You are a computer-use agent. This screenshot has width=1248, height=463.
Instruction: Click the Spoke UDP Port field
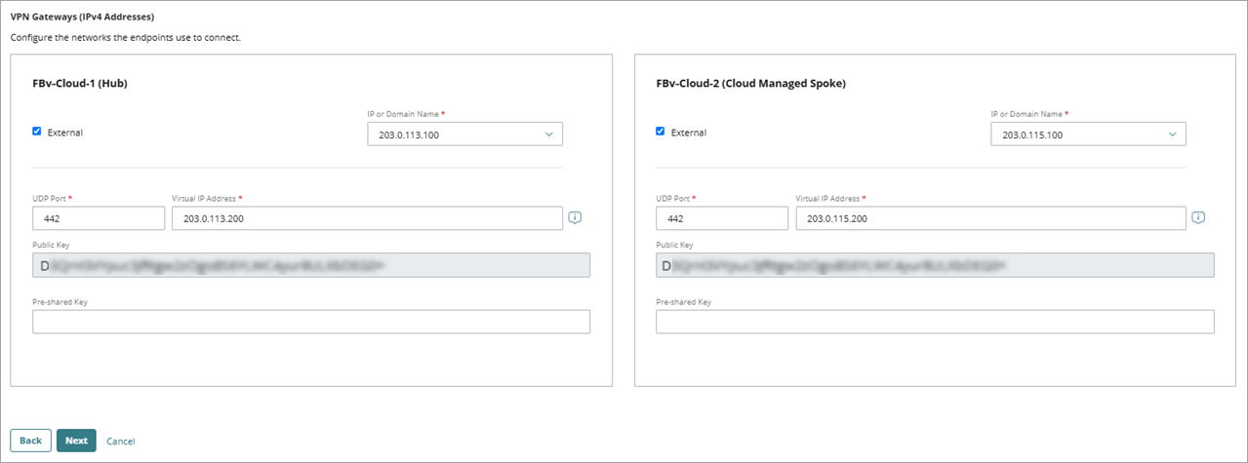[x=722, y=218]
